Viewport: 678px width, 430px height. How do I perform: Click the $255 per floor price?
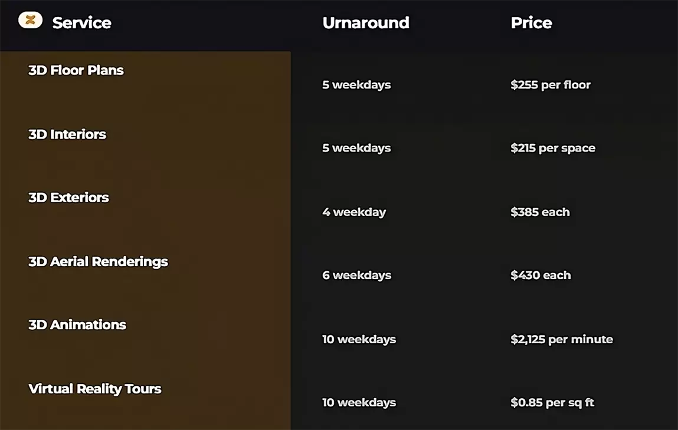click(551, 85)
